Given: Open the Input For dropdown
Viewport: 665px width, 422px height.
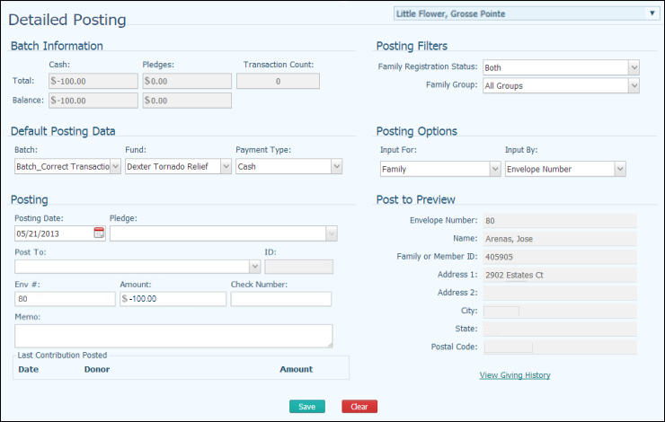Looking at the screenshot, I should click(x=494, y=169).
